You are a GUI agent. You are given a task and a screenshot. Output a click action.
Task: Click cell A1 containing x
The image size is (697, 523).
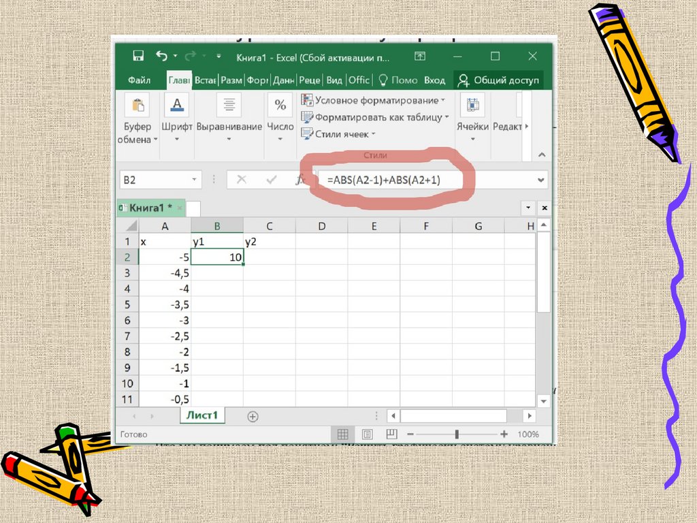pos(165,242)
